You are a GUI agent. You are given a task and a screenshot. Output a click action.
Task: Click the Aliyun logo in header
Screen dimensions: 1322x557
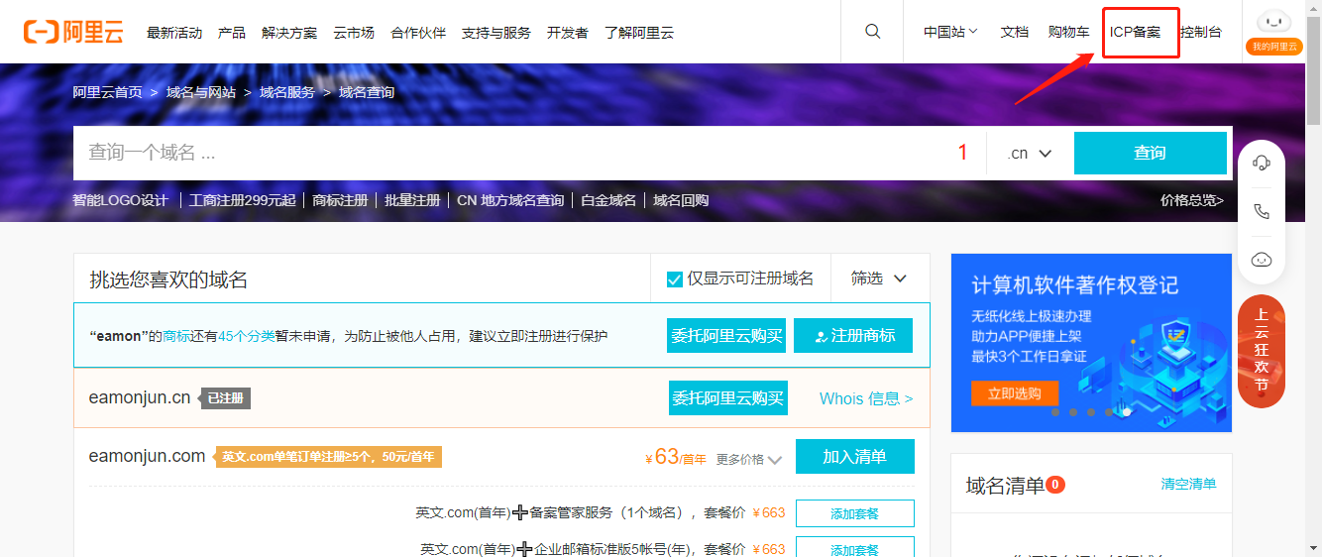coord(73,32)
